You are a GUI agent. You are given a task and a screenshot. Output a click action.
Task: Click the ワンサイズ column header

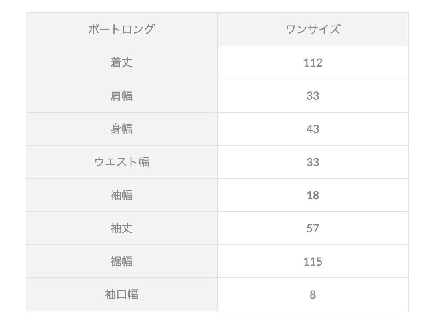pyautogui.click(x=313, y=30)
